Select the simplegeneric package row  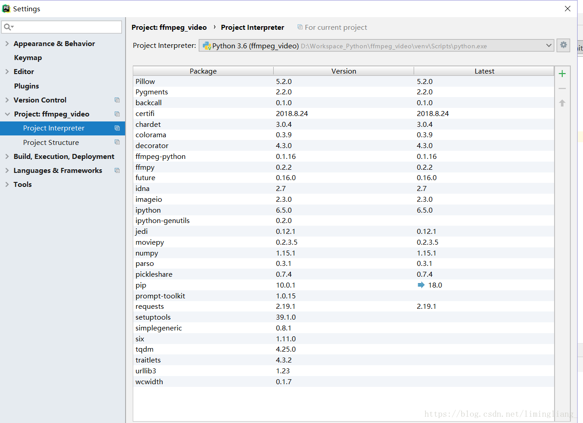344,328
